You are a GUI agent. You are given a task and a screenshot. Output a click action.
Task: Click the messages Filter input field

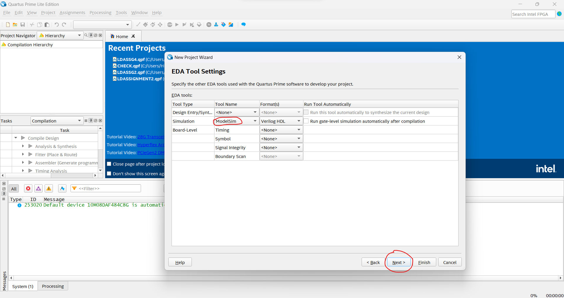pyautogui.click(x=106, y=188)
